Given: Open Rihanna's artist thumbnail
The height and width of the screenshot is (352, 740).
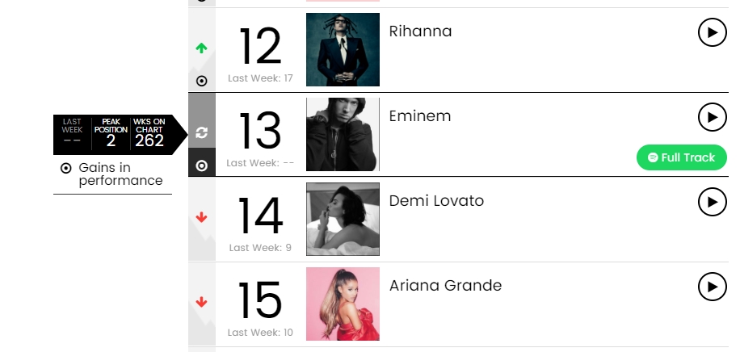Looking at the screenshot, I should tap(343, 50).
